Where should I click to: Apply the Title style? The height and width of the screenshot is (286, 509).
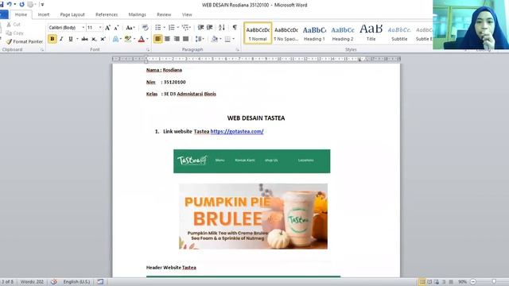click(x=371, y=33)
